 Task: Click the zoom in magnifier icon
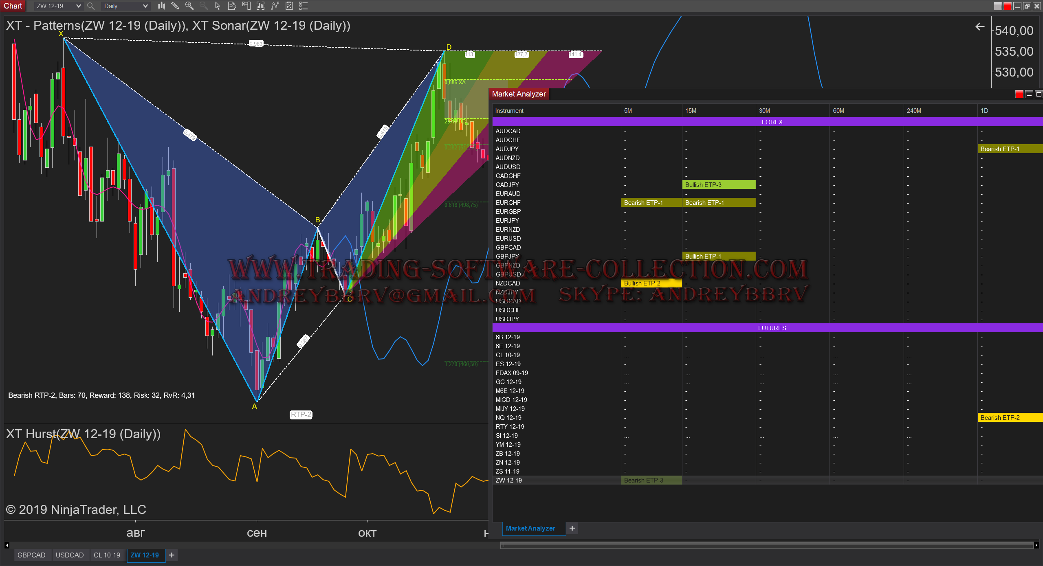[x=189, y=6]
